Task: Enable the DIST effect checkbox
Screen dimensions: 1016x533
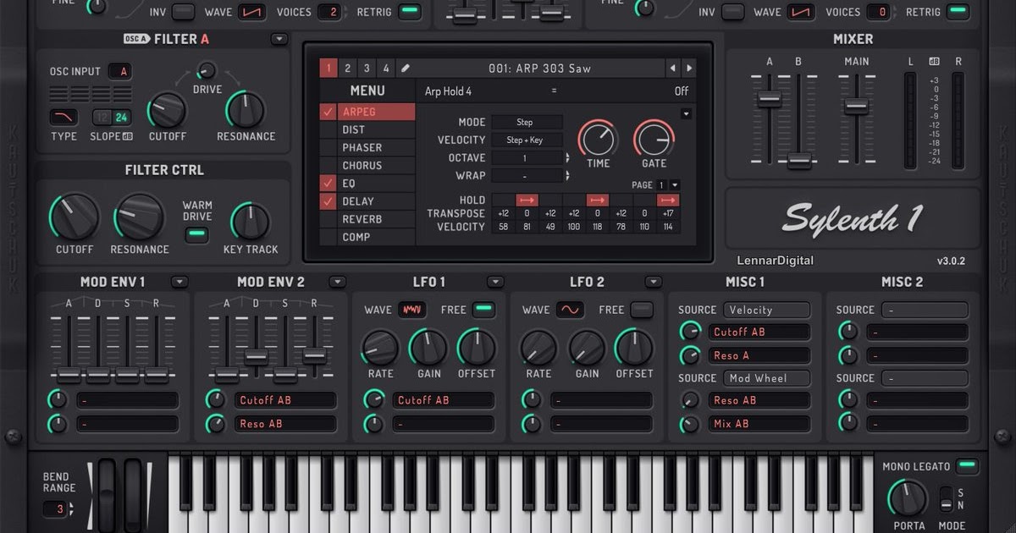Action: [x=328, y=129]
